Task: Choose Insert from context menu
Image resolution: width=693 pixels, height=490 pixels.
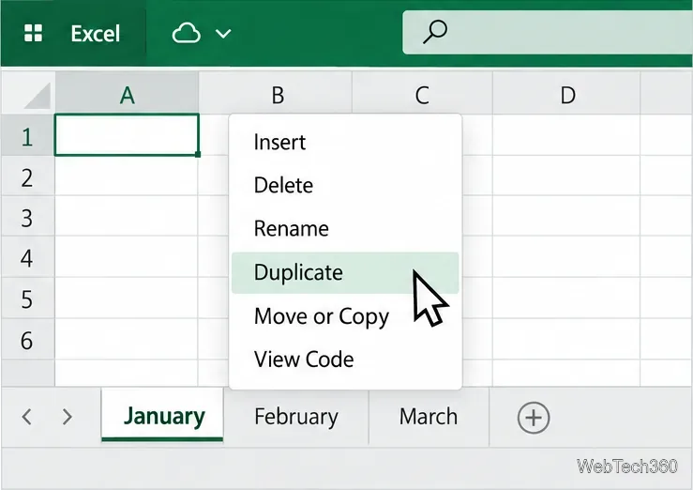Action: pos(345,142)
